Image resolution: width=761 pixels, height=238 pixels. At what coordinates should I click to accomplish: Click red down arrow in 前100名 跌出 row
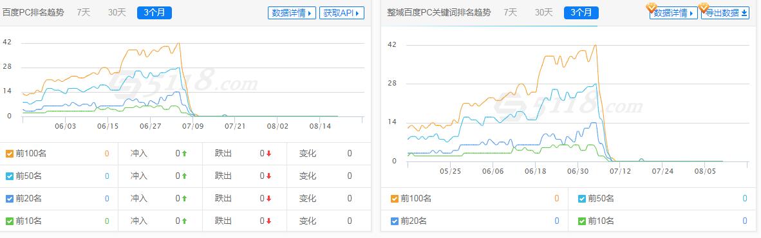268,154
